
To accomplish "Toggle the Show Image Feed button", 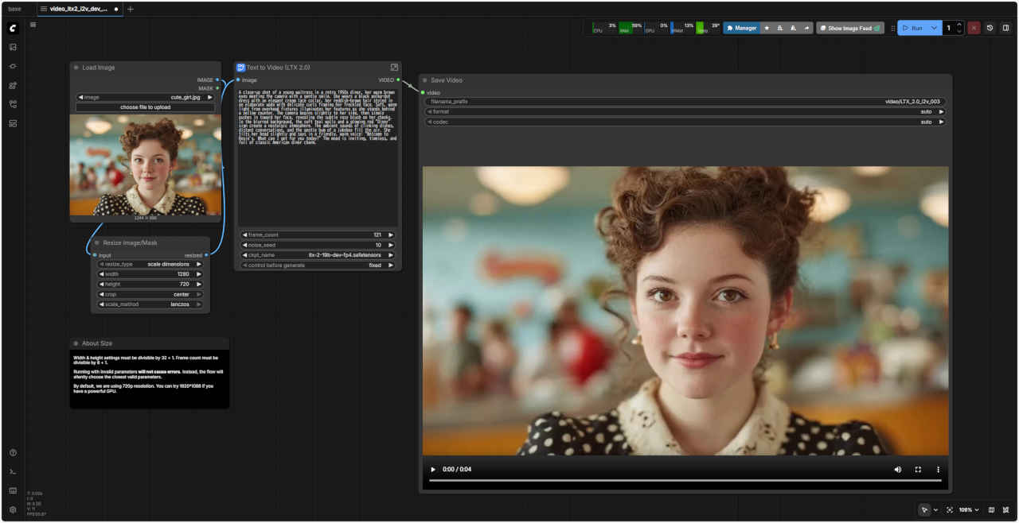I will (849, 28).
